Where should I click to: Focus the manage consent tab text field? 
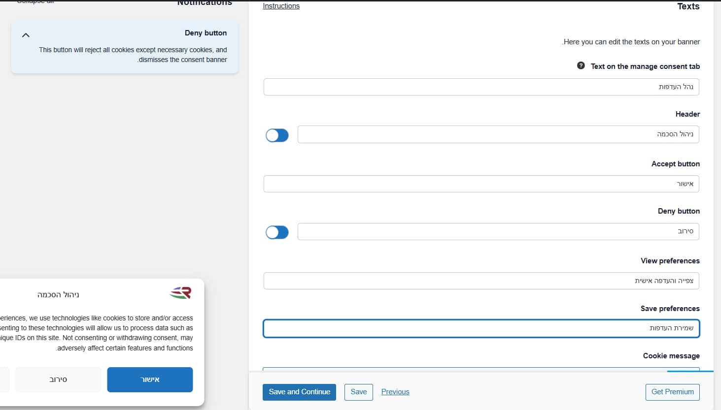481,87
